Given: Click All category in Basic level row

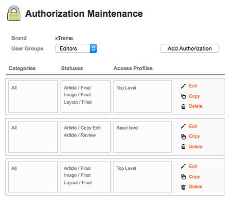Looking at the screenshot, I should 14,128.
